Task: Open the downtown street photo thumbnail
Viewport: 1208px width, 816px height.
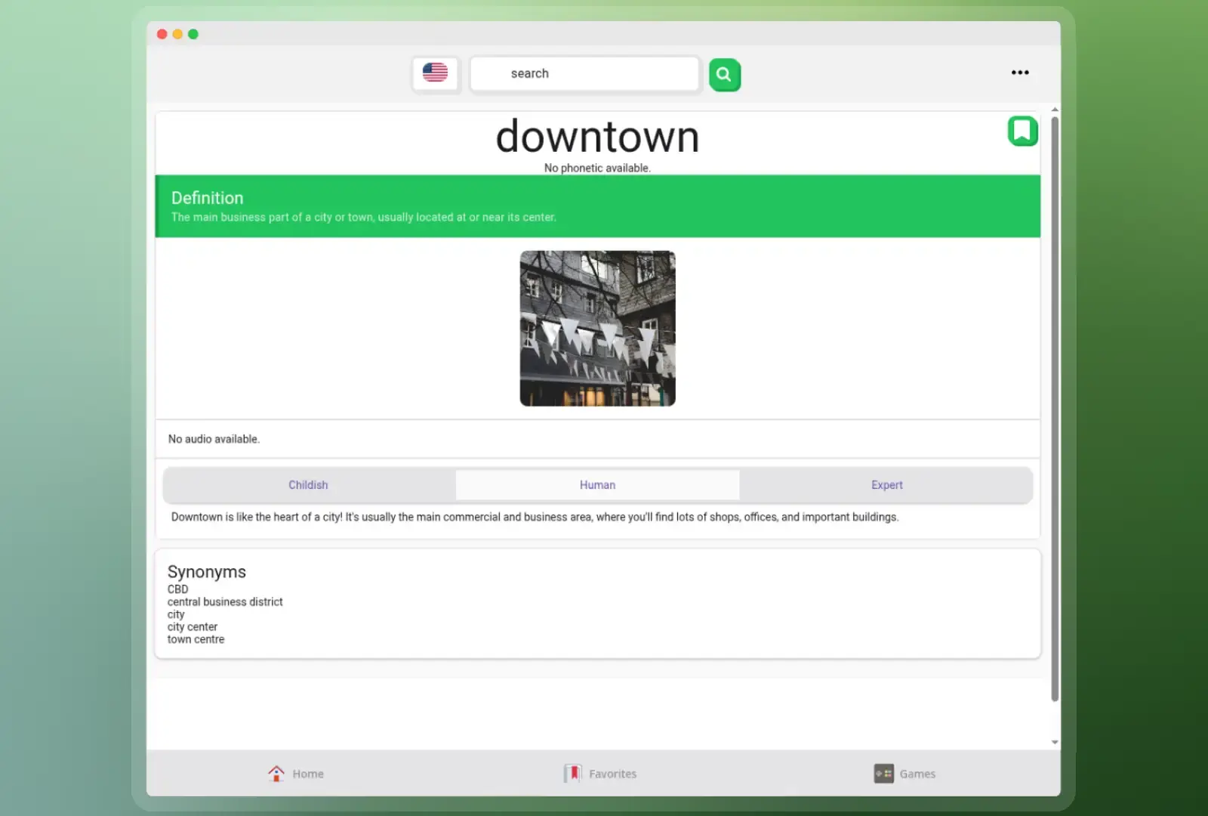Action: [597, 329]
